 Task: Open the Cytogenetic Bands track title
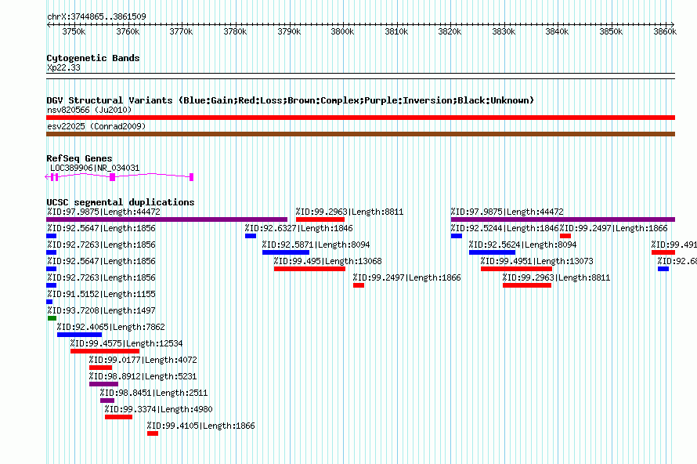click(93, 58)
